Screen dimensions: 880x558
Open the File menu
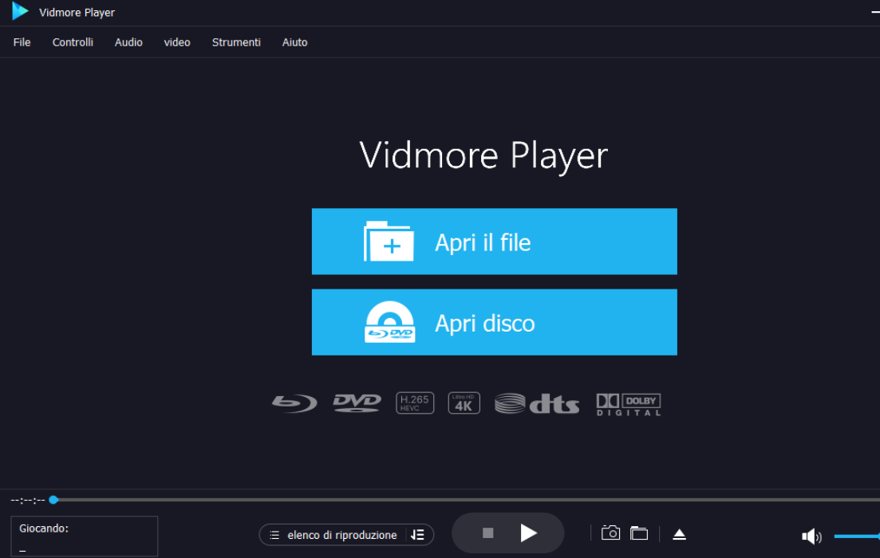click(22, 42)
